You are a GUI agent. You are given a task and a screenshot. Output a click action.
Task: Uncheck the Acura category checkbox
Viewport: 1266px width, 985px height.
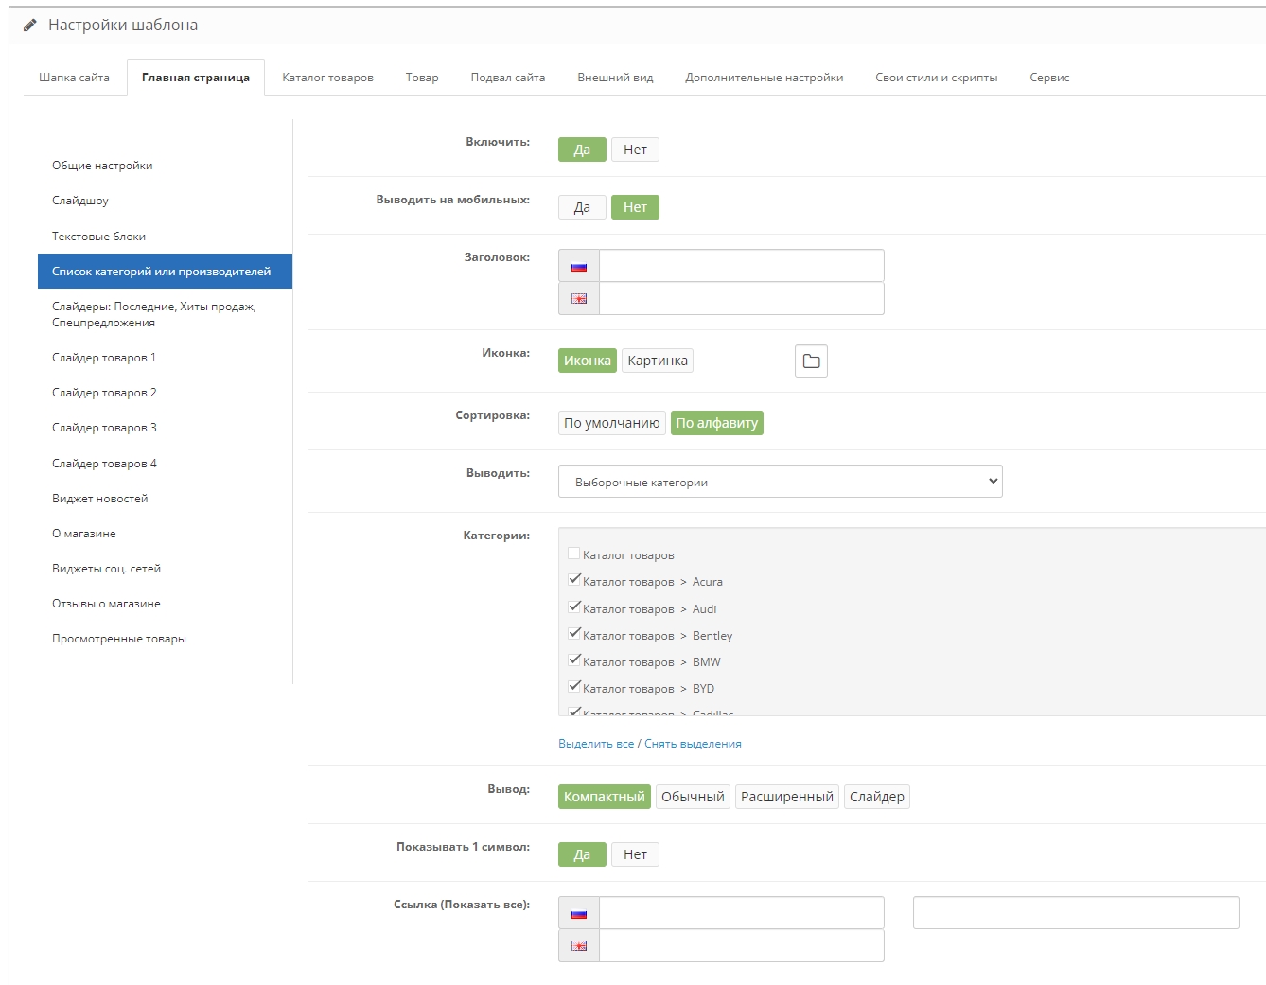tap(574, 580)
